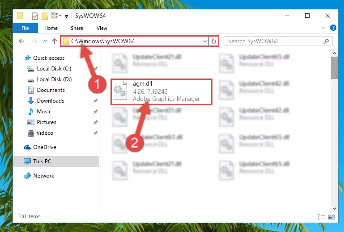Open Help with the question mark icon
Image resolution: width=344 pixels, height=232 pixels.
333,28
